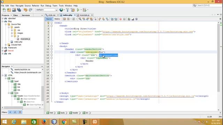The width and height of the screenshot is (223, 125).
Task: Toggle the third Navigator filter button
Action: [20, 112]
